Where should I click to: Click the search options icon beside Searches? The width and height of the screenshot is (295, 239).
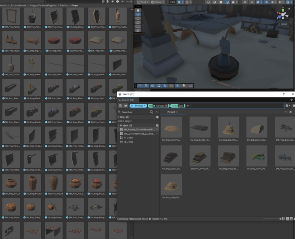[x=157, y=112]
